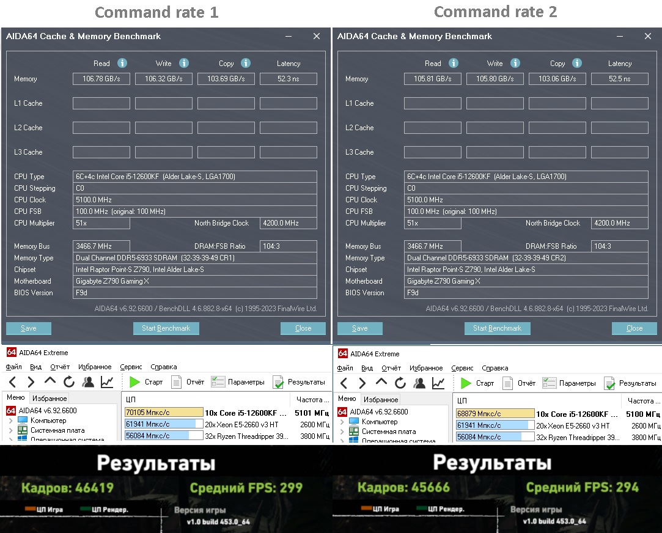Switch to Избранное tab in left window

[x=50, y=399]
